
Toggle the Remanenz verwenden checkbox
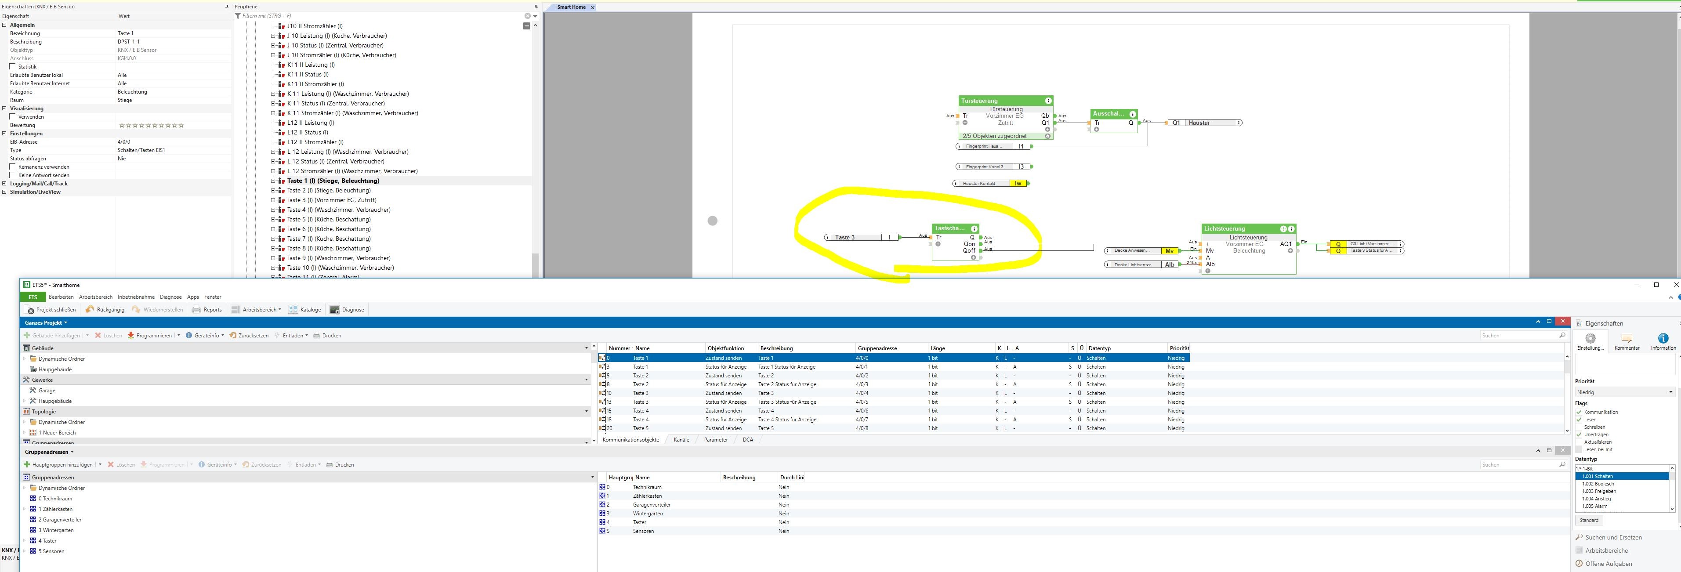13,167
